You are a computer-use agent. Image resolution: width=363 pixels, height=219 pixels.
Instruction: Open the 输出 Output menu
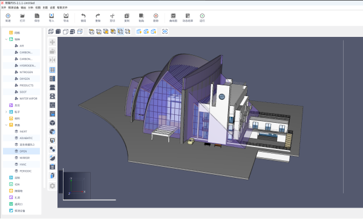click(x=24, y=8)
